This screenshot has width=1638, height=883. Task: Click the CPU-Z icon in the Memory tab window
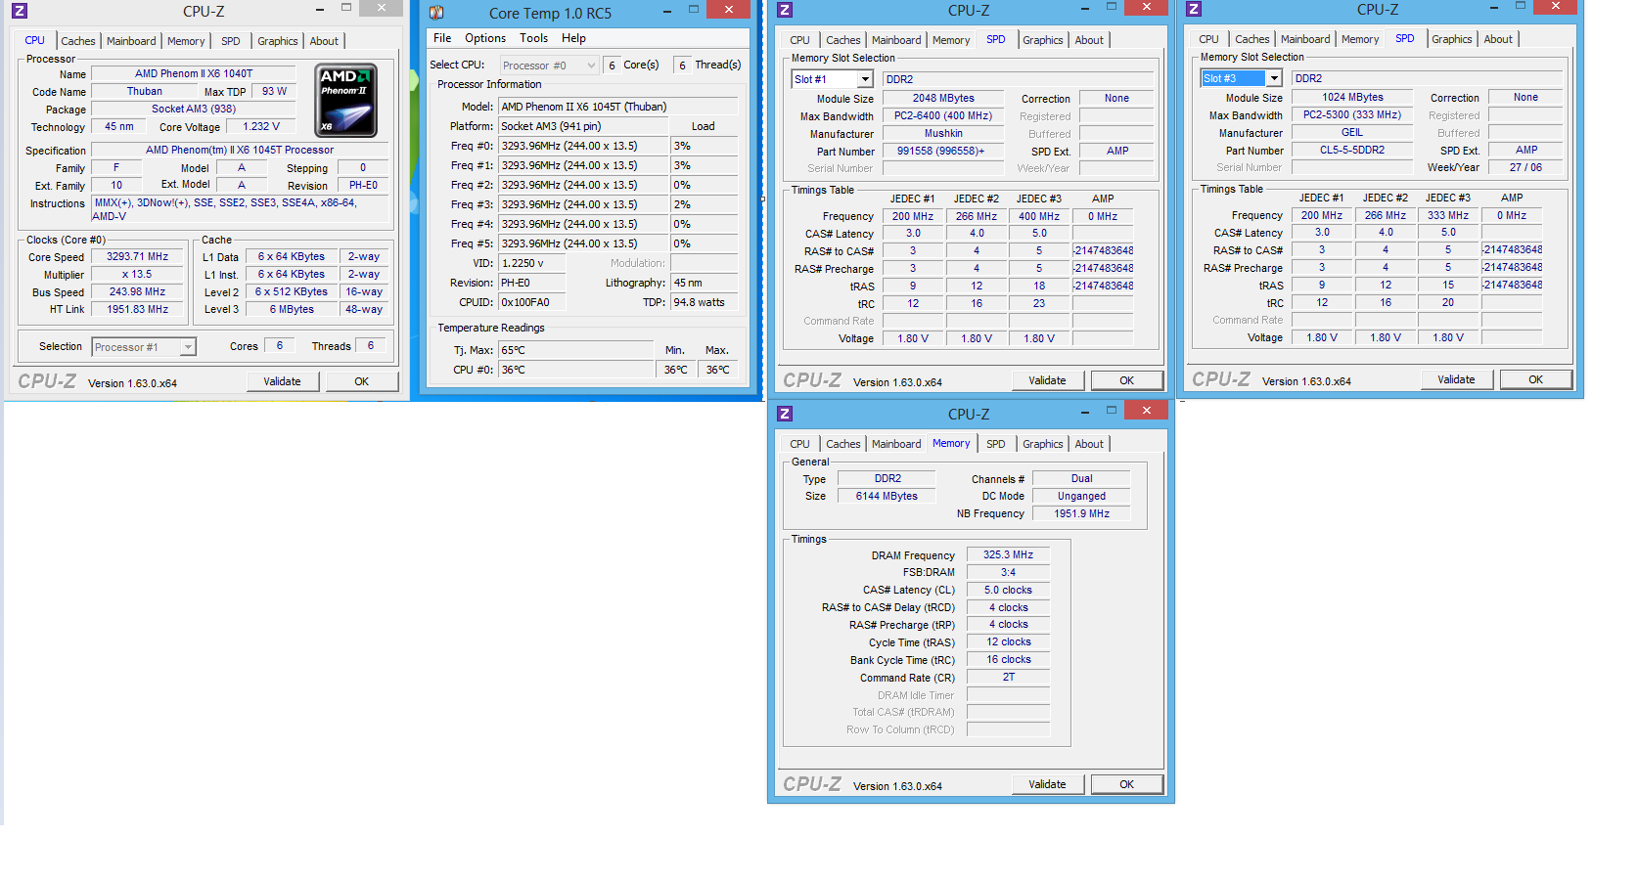[785, 414]
